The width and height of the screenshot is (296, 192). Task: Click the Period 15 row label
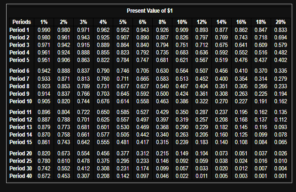[x=21, y=142]
